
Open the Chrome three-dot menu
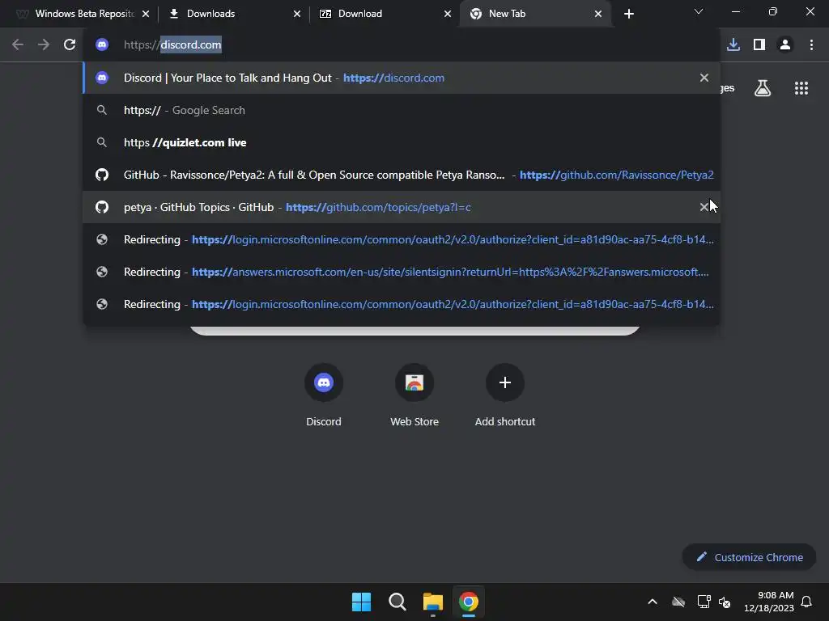tap(811, 45)
